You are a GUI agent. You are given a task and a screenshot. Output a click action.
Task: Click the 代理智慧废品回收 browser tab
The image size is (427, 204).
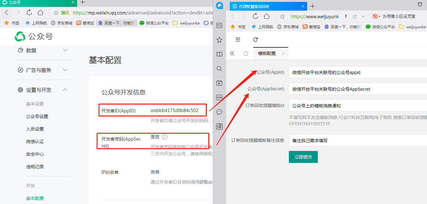tap(269, 6)
